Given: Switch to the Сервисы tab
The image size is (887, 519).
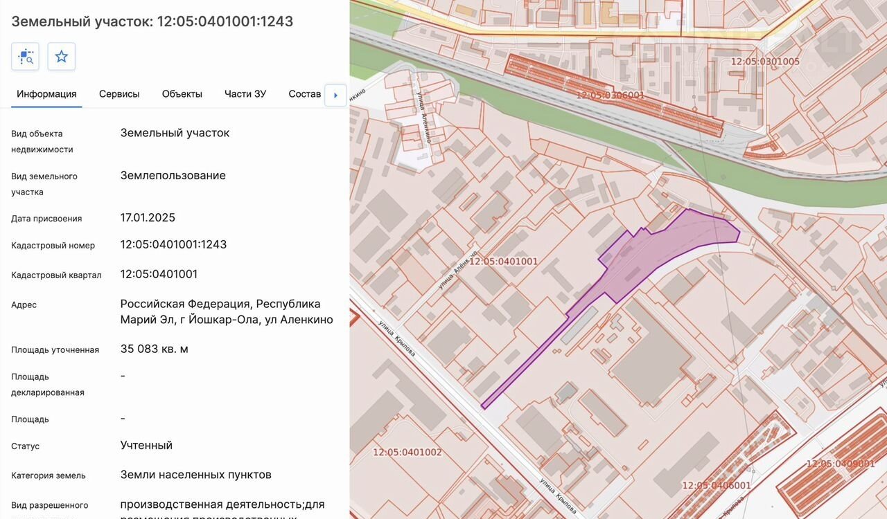Looking at the screenshot, I should tap(119, 94).
